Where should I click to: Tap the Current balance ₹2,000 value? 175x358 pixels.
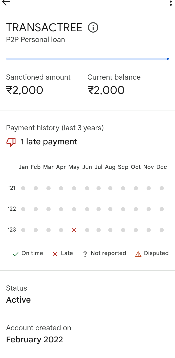tap(106, 90)
